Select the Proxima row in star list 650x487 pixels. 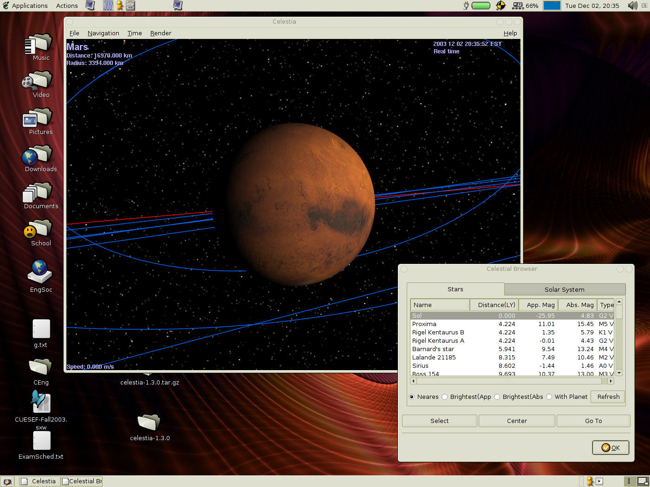click(x=513, y=324)
